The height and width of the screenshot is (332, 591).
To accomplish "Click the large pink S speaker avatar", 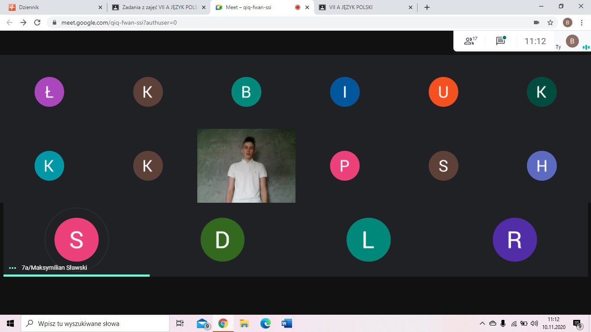I will pos(77,239).
